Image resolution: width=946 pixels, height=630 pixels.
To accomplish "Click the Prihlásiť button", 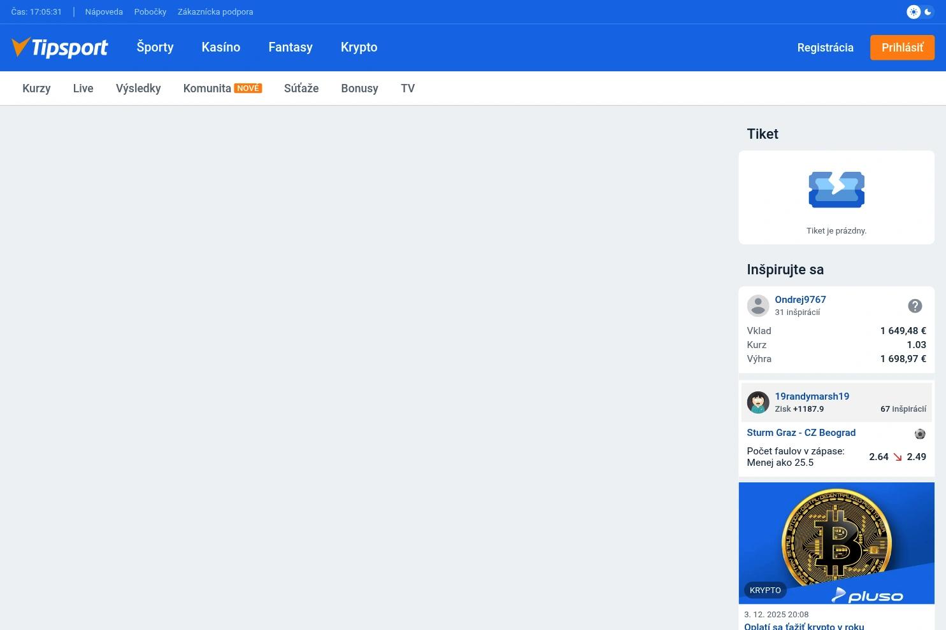I will (902, 47).
